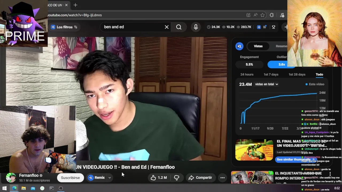
Task: Close the current browser tab
Action: coord(66,5)
